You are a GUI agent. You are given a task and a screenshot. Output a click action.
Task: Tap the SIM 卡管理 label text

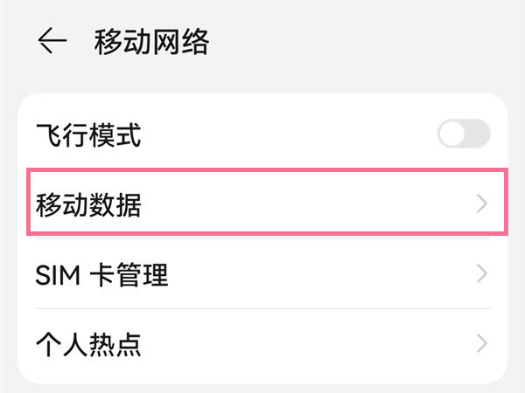pos(101,275)
